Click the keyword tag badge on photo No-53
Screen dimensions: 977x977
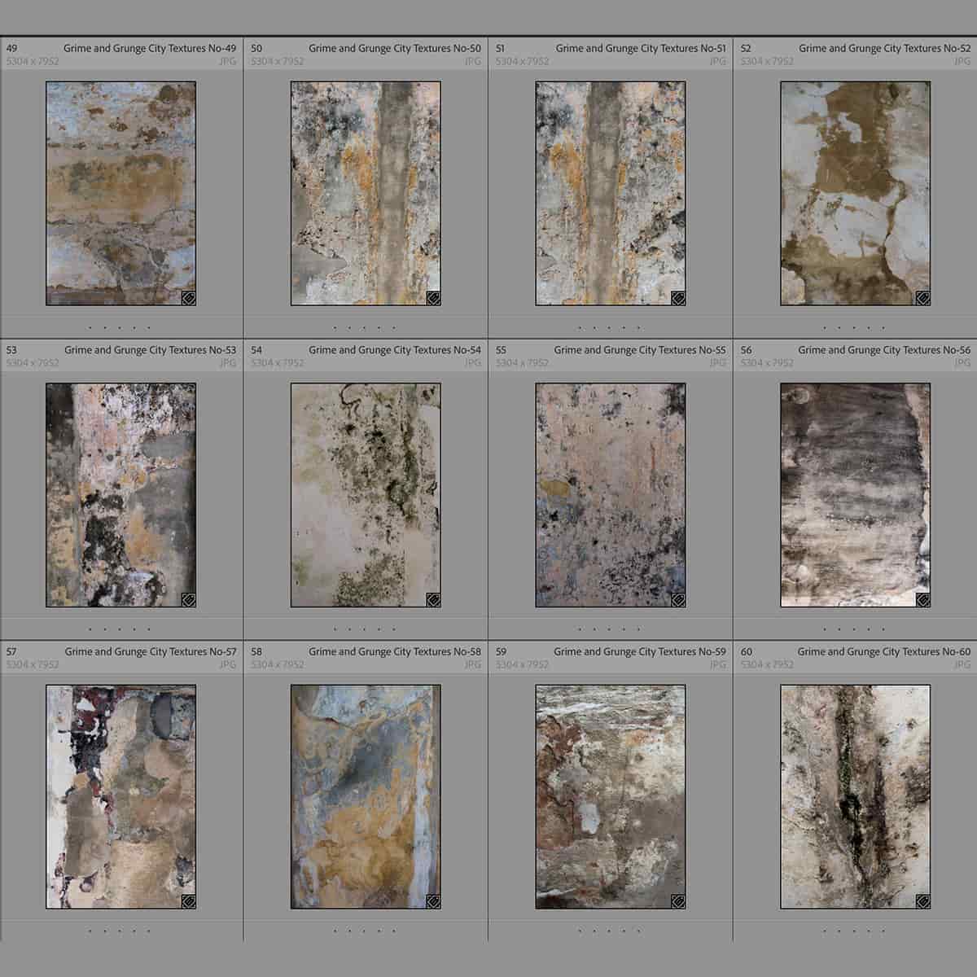click(x=188, y=601)
